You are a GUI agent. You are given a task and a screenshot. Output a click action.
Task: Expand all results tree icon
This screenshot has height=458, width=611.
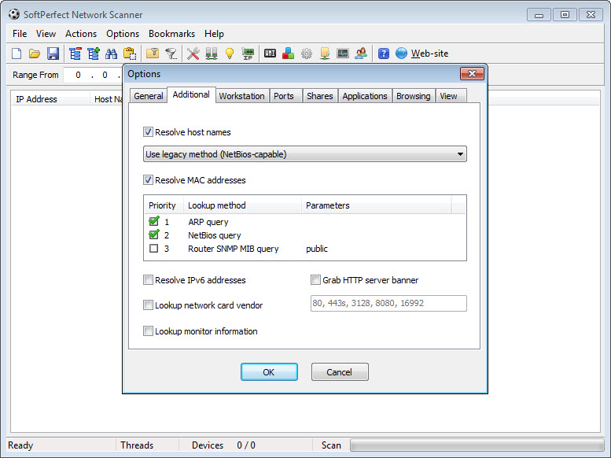click(94, 54)
